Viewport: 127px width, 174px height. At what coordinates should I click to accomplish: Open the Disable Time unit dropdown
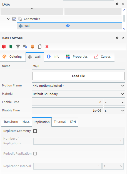coord(114,111)
